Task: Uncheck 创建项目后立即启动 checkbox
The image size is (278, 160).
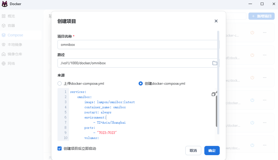Action: click(x=59, y=148)
